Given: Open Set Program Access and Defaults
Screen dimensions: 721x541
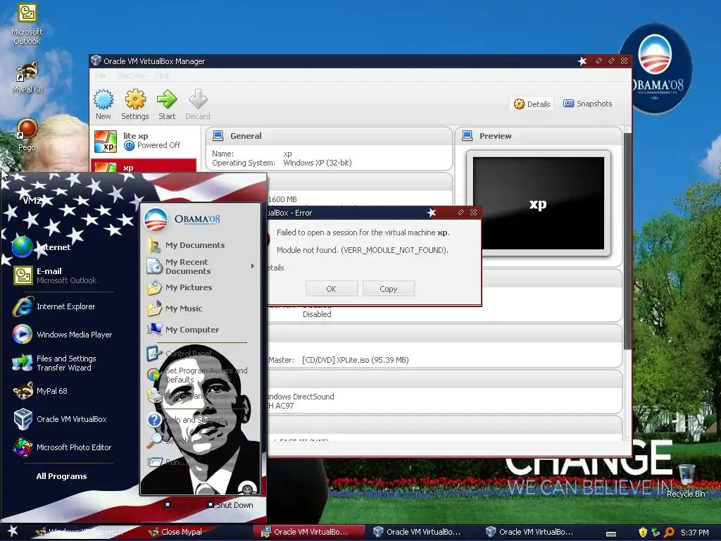Looking at the screenshot, I should point(198,375).
